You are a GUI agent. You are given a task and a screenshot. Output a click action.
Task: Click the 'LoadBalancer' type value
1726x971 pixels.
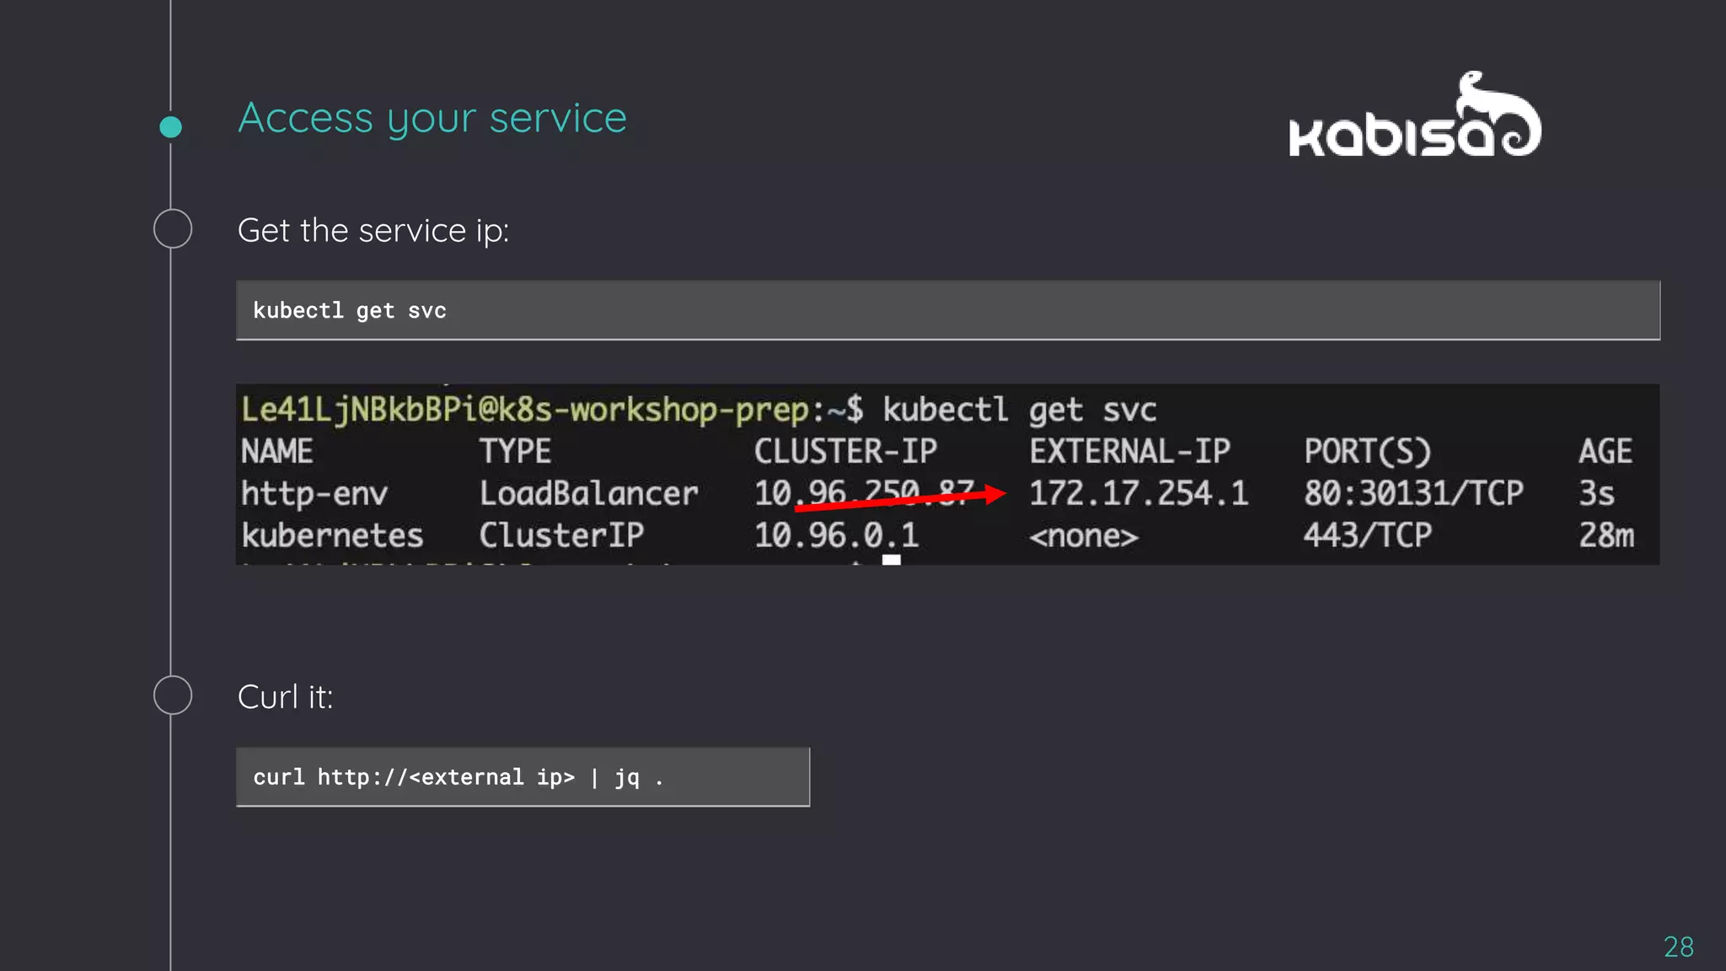(x=589, y=493)
